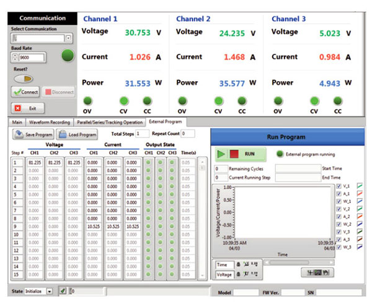Screen dimensions: 372x304
Task: Click the Disconnect button
Action: (60, 92)
